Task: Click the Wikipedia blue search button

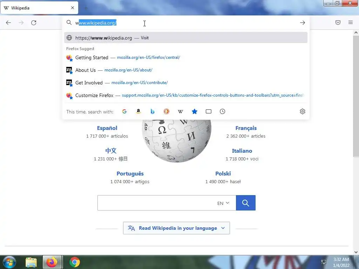Action: [246, 203]
